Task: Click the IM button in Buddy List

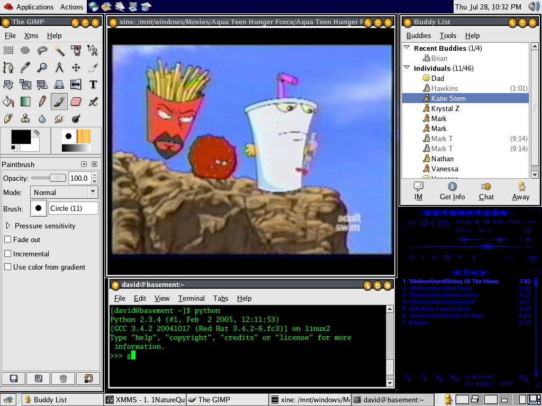Action: [x=418, y=191]
